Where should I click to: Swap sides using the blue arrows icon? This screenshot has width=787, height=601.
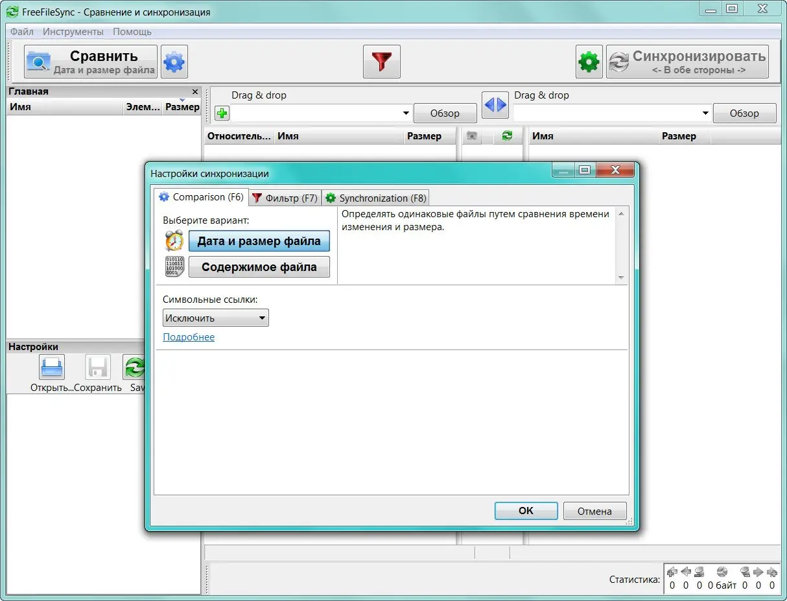495,104
